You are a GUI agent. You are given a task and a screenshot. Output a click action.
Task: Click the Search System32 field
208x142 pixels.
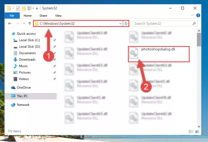(x=165, y=23)
